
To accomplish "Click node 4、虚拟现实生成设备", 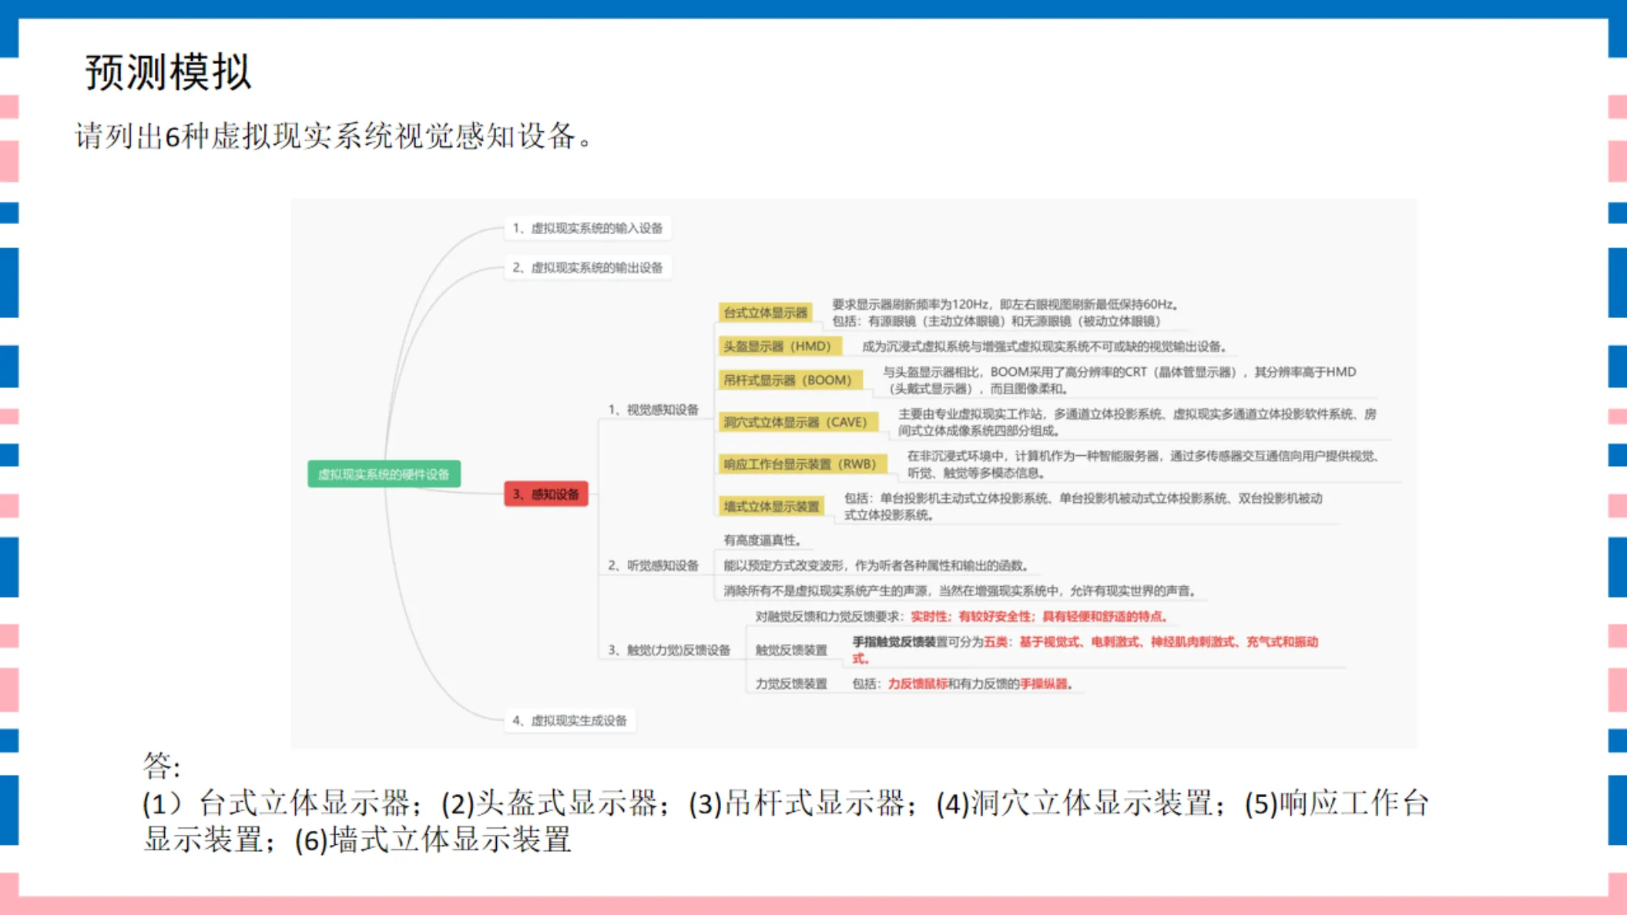I will coord(570,720).
